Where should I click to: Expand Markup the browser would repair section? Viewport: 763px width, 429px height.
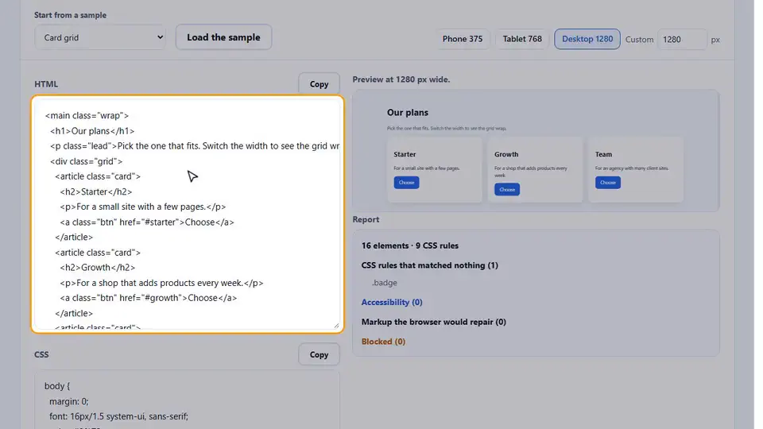coord(434,322)
